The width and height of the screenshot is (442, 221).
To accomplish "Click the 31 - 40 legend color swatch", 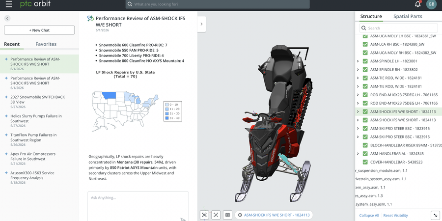I will pos(166,118).
